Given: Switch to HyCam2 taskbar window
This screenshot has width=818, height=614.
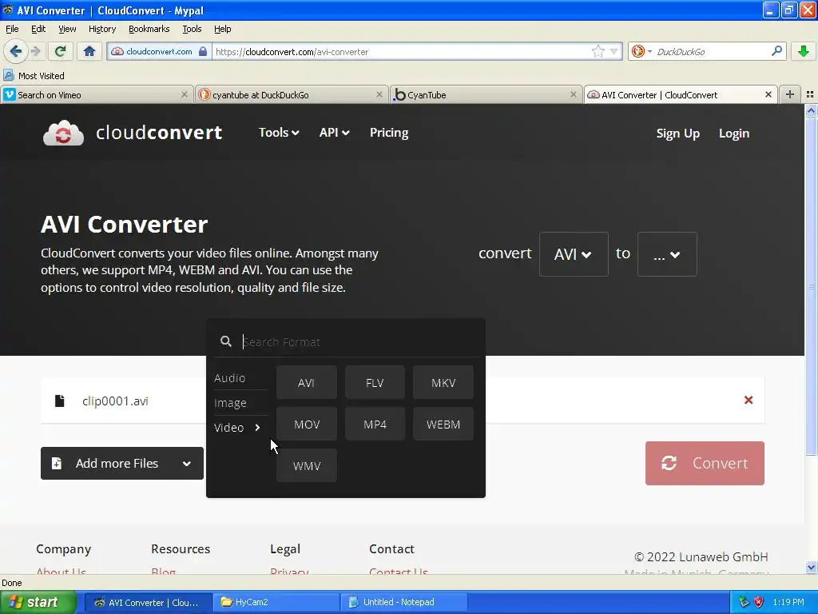Looking at the screenshot, I should [x=276, y=602].
